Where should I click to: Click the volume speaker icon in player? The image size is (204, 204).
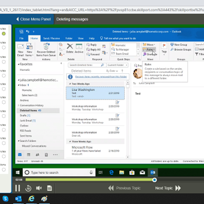point(39,188)
